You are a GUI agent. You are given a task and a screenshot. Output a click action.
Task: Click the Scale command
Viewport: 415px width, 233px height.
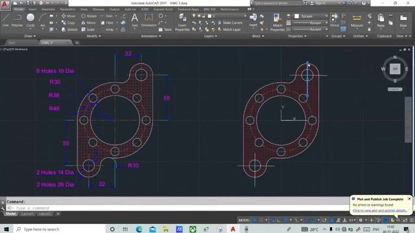tap(88, 30)
